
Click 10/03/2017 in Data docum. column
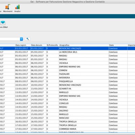[37, 85]
